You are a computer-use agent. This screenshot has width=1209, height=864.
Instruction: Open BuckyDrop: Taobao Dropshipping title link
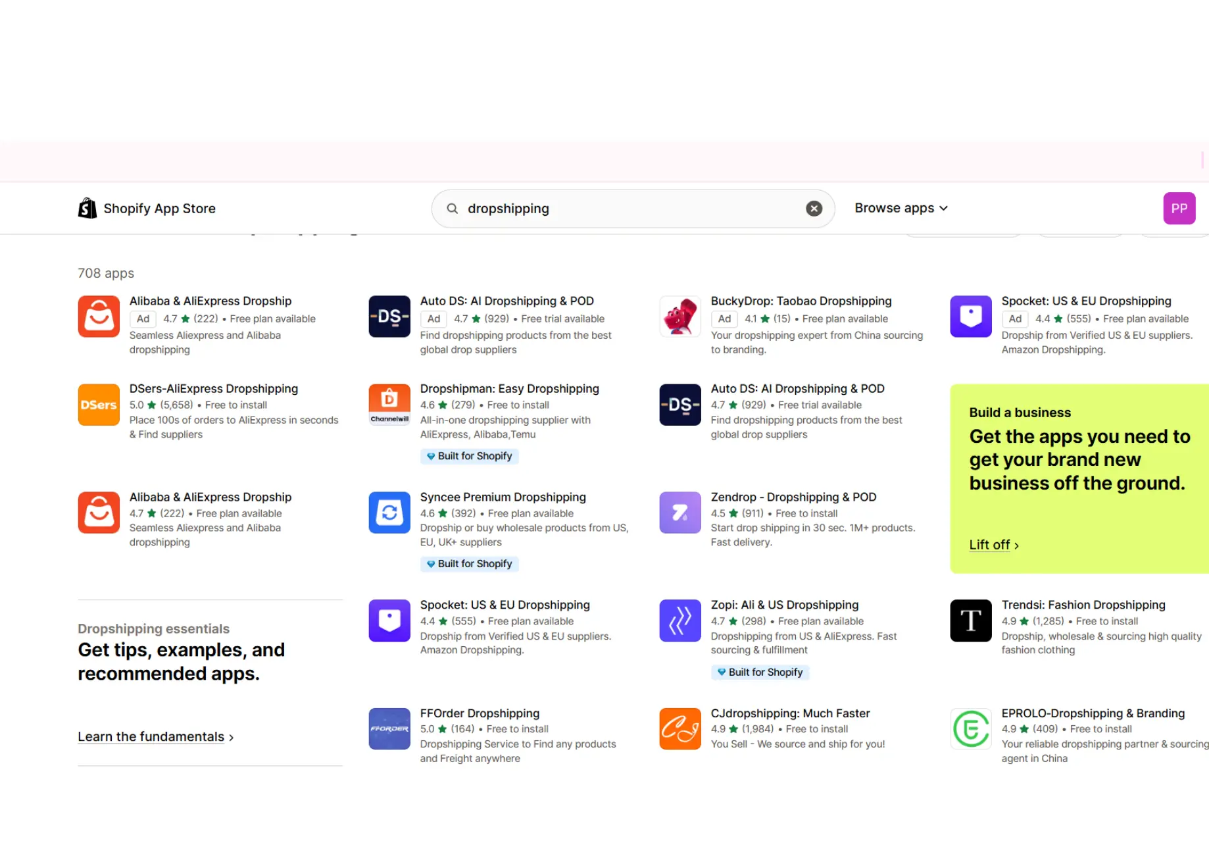[x=801, y=301]
